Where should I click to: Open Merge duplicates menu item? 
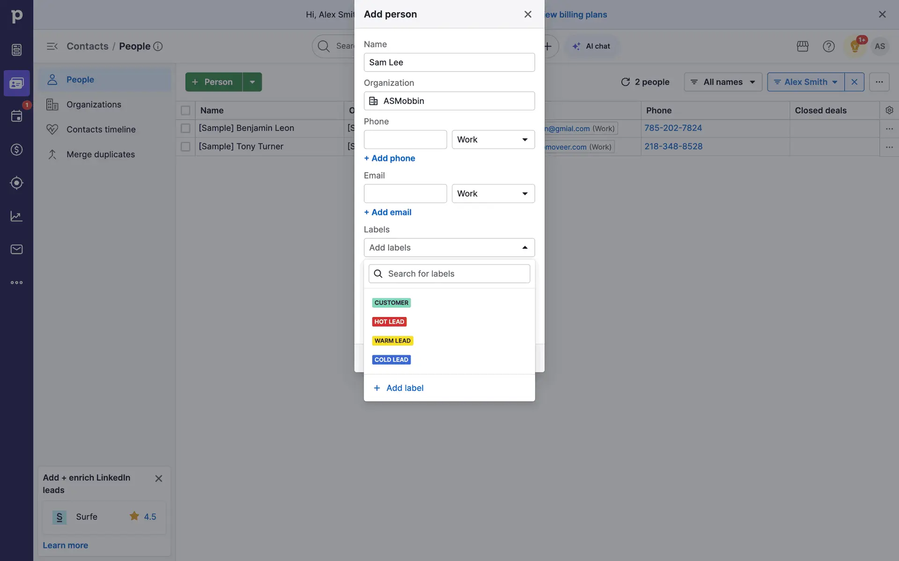coord(100,154)
